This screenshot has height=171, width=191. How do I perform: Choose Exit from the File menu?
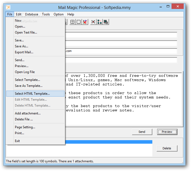point(35,141)
